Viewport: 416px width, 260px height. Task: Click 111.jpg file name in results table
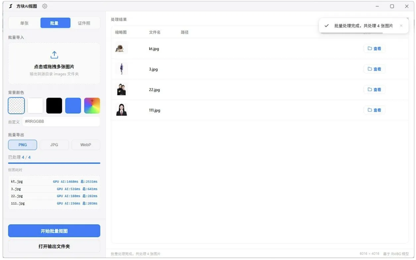(x=154, y=110)
